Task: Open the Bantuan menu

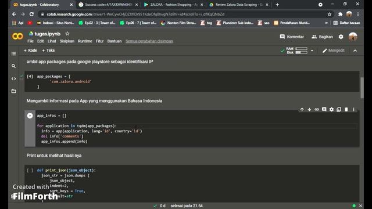Action: [115, 41]
